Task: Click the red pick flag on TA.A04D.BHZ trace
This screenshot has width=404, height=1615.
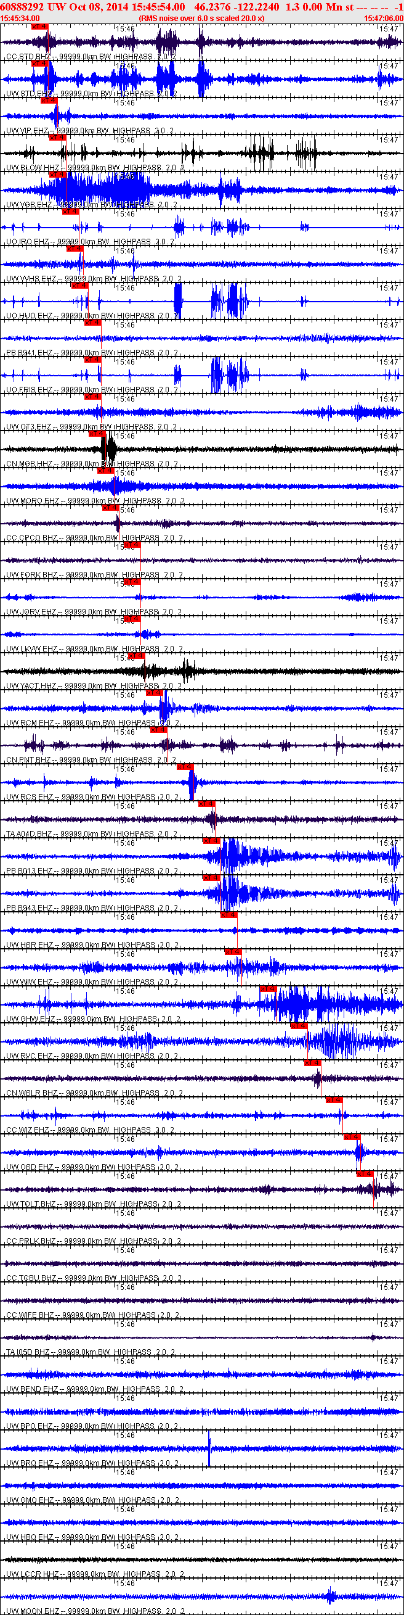Action: tap(206, 803)
